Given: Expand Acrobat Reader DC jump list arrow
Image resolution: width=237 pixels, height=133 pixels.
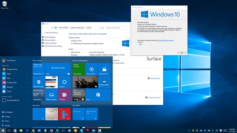Looking at the screenshot, I should tap(28, 100).
